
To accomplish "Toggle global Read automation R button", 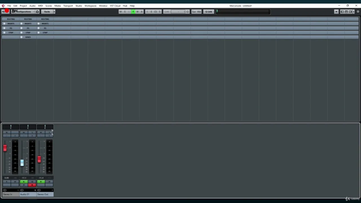I will tap(133, 12).
